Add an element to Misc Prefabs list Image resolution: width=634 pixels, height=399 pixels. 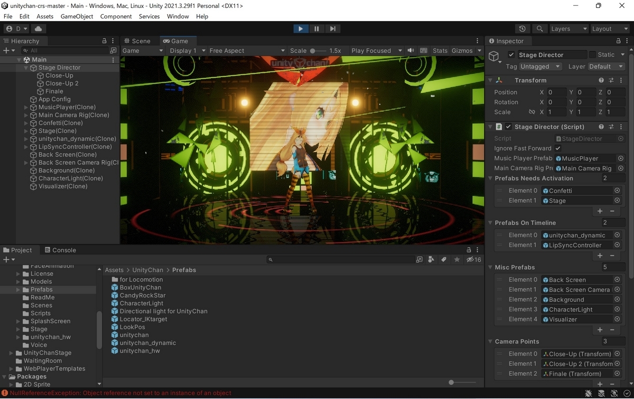600,329
